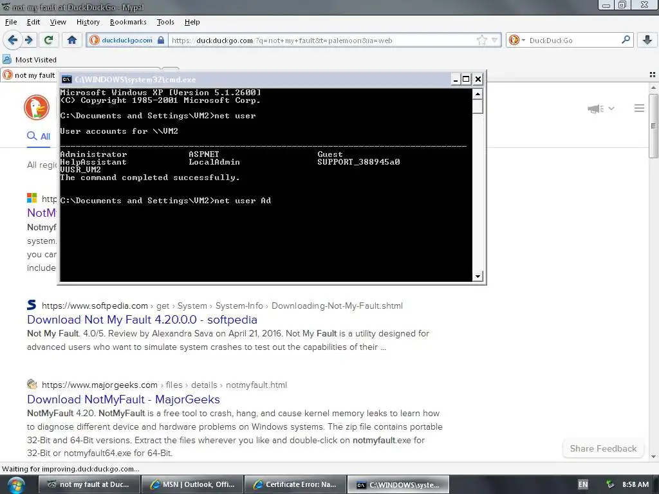The image size is (659, 494).
Task: Go forward with the forward arrow button
Action: click(28, 40)
